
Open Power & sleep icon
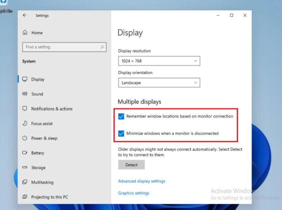click(x=25, y=138)
